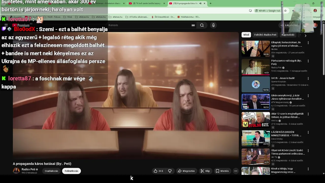Image resolution: width=325 pixels, height=183 pixels.
Task: Click the Csatlakozás join button
Action: click(52, 171)
